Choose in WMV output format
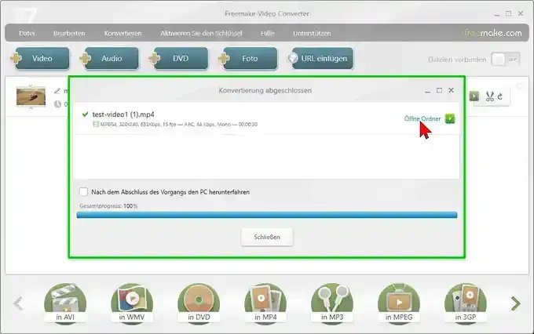This screenshot has width=534, height=334. (x=132, y=303)
